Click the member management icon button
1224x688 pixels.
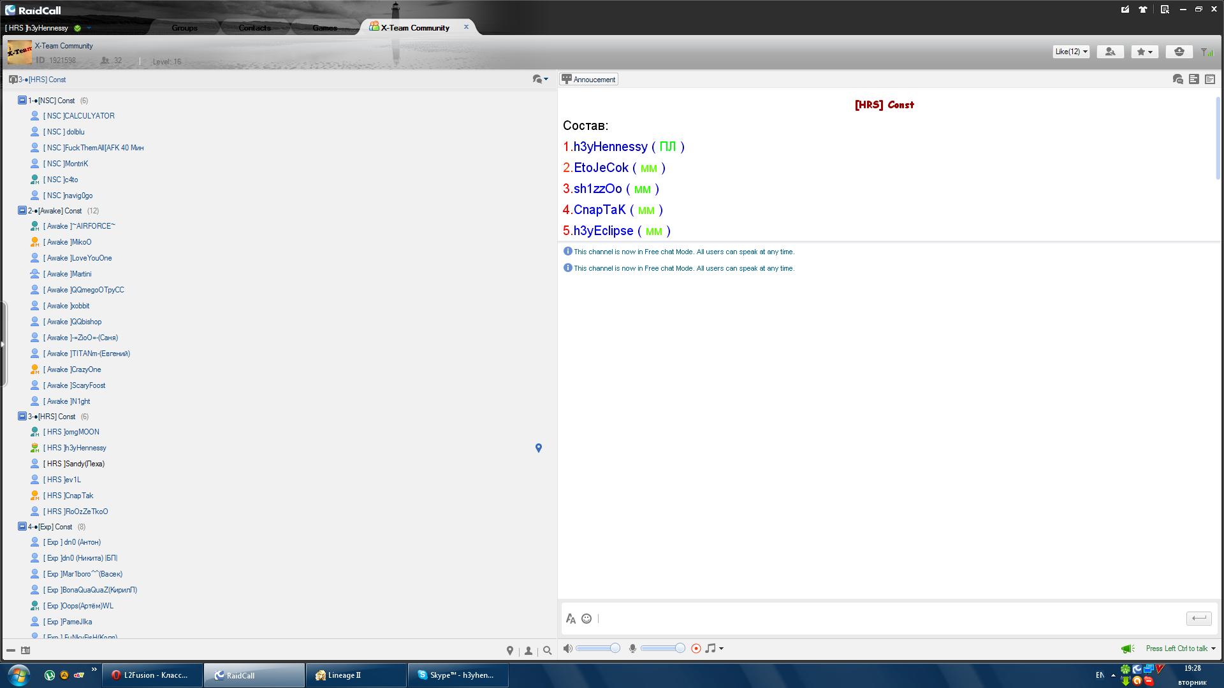coord(1110,52)
